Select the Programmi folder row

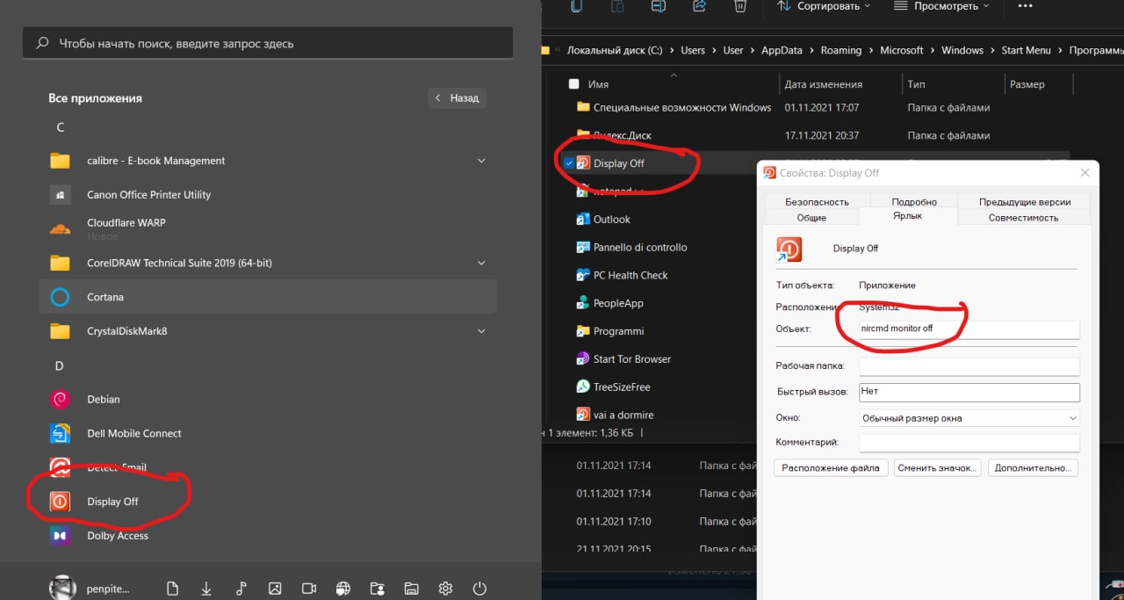coord(609,331)
